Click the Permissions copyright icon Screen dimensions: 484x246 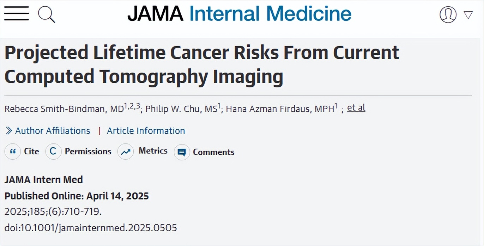[53, 152]
